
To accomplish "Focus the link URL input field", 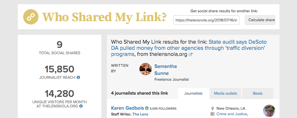I will tap(206, 20).
